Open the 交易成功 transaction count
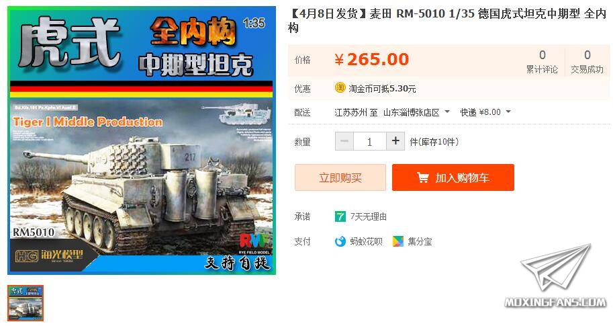This screenshot has width=613, height=326. tap(587, 61)
